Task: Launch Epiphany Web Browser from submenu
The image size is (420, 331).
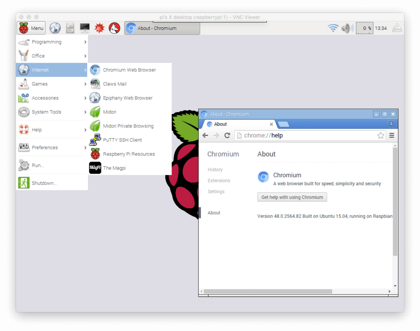Action: (x=130, y=98)
